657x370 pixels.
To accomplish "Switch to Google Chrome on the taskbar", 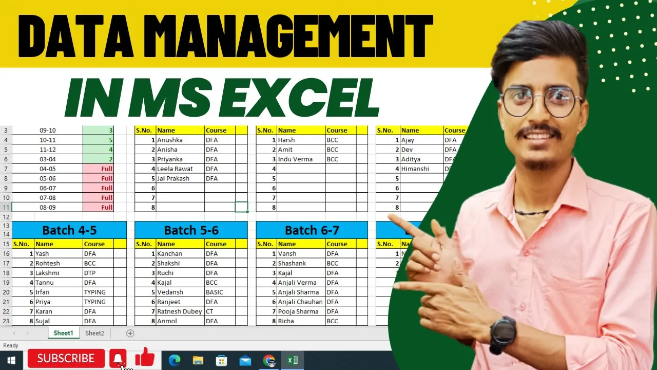I will pos(269,360).
